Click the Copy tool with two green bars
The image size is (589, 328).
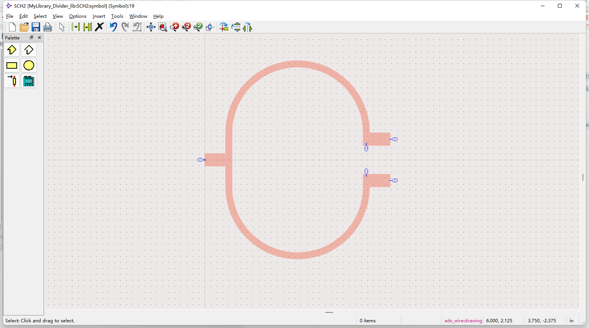[x=88, y=27]
